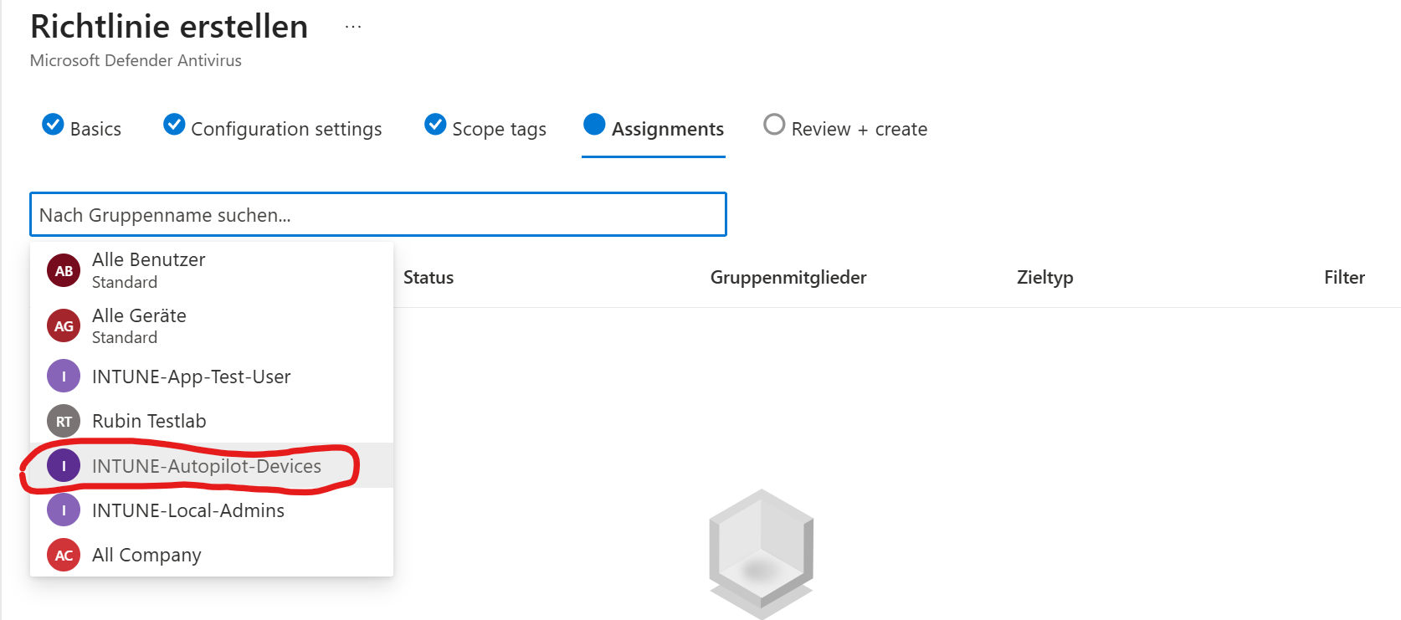Click the avatar icon of INTUNE-Autopilot-Devices
The height and width of the screenshot is (620, 1401).
64,466
